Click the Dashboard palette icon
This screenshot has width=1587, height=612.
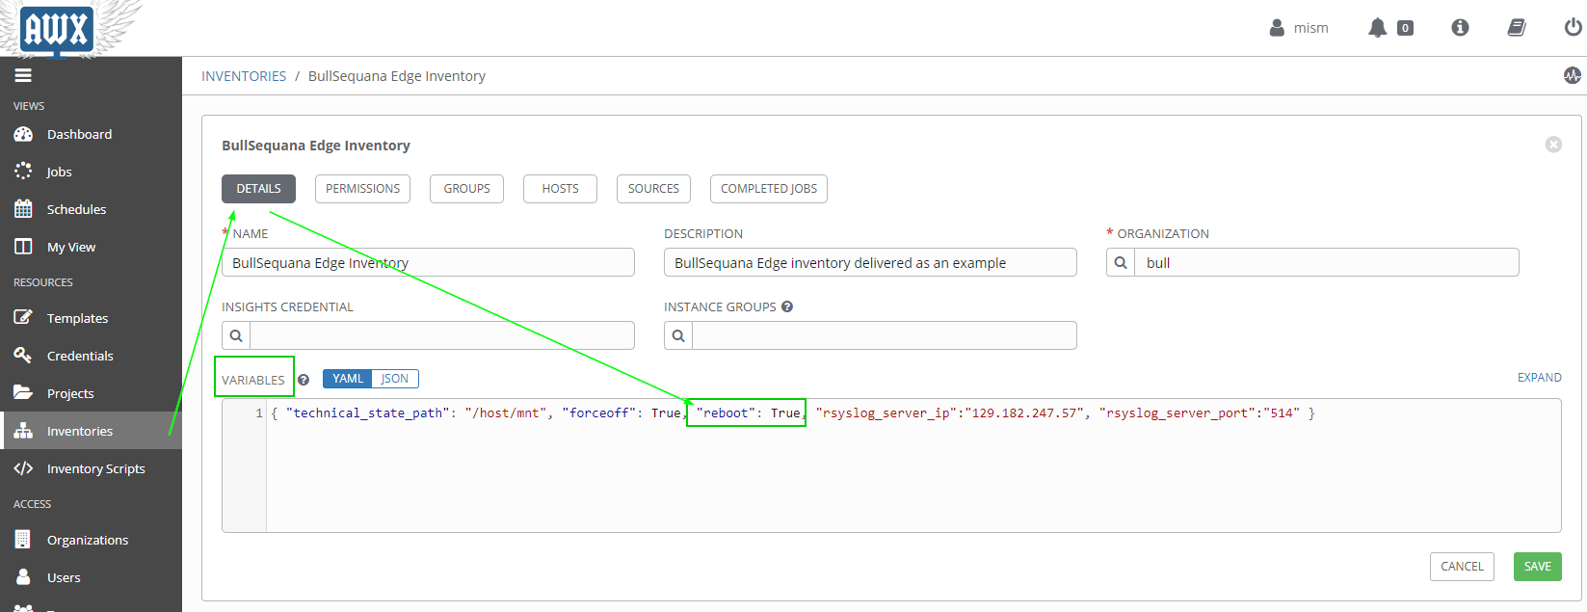coord(23,134)
